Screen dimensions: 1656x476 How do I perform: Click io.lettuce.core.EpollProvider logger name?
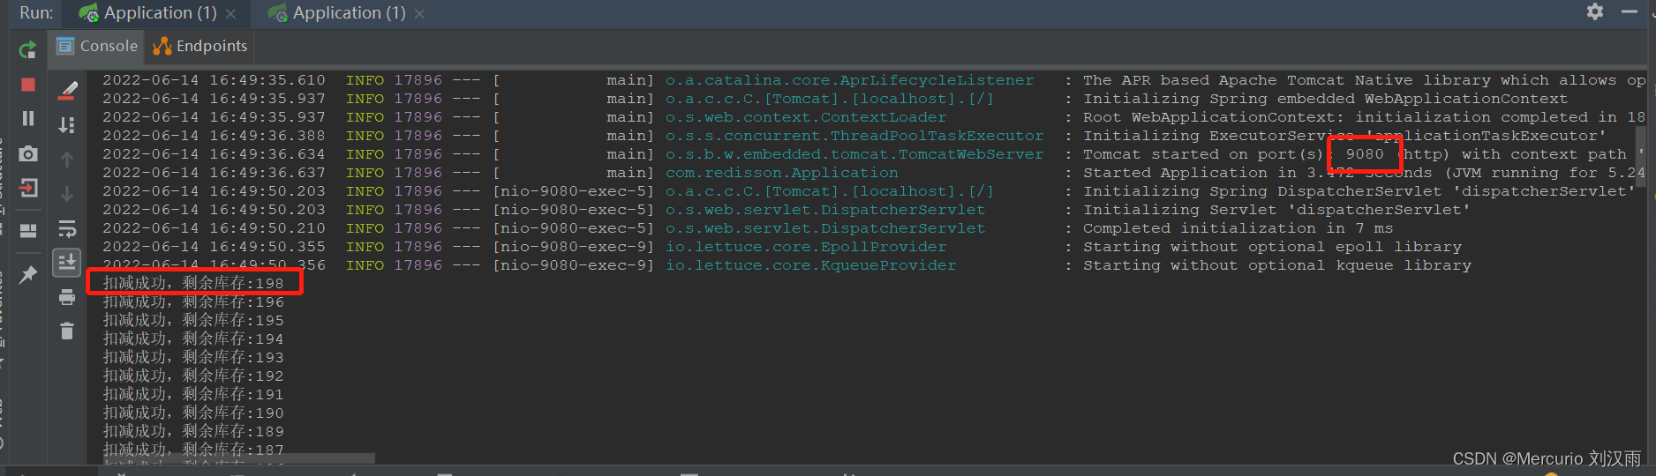pyautogui.click(x=806, y=247)
